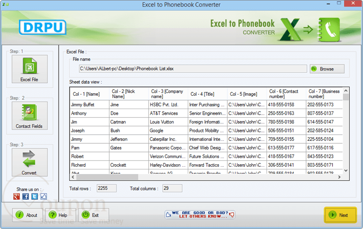The height and width of the screenshot is (229, 363).
Task: Select Col - 6 [Contact number] header
Action: (x=286, y=94)
